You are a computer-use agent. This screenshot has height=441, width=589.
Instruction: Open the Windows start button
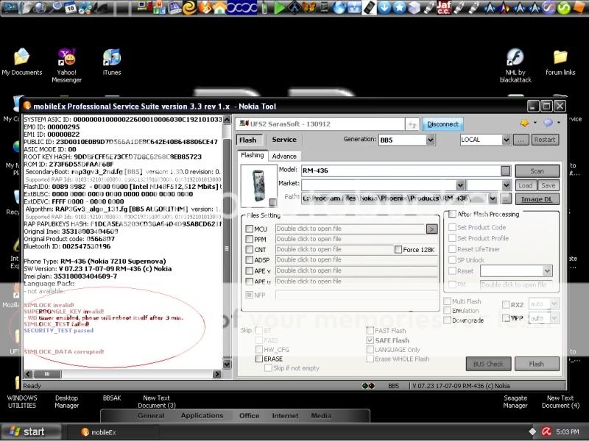[31, 431]
